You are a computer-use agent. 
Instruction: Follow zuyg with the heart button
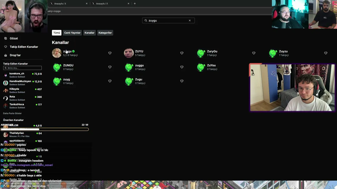110,81
